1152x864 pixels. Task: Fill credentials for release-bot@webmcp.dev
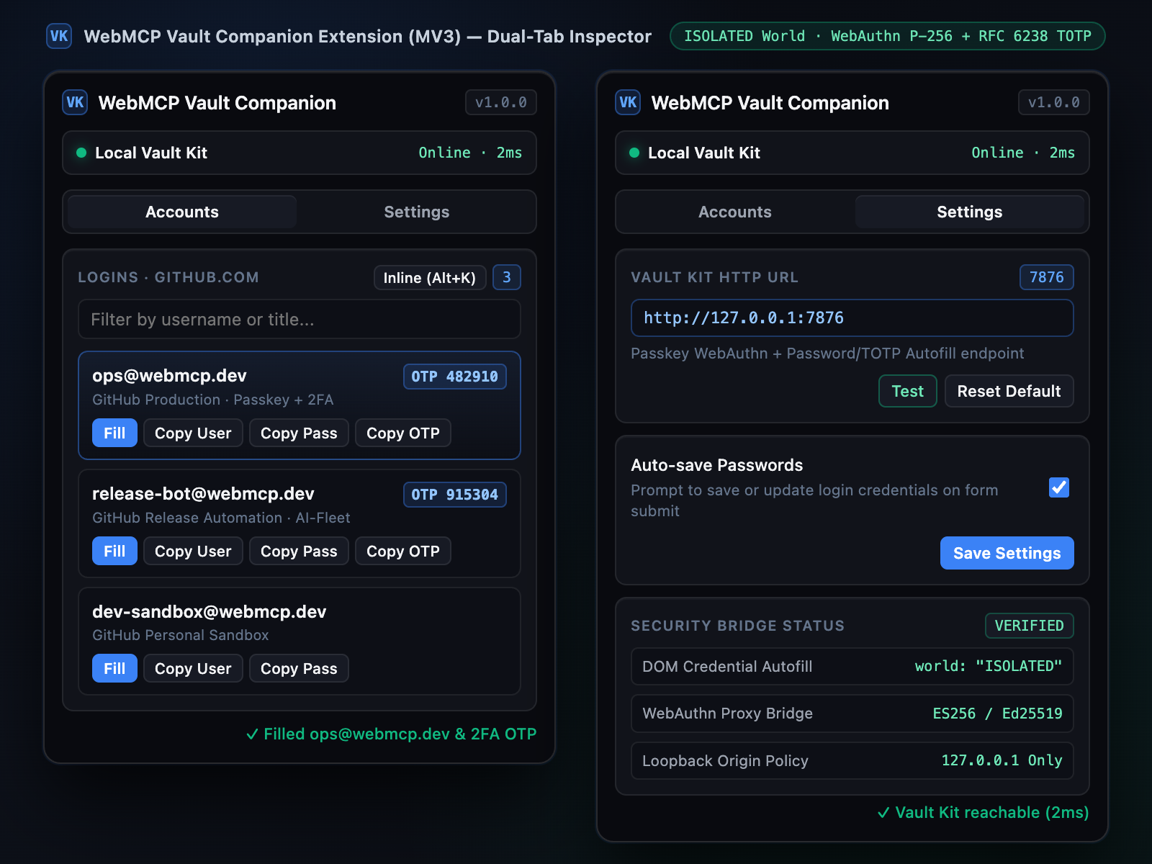[x=114, y=551]
